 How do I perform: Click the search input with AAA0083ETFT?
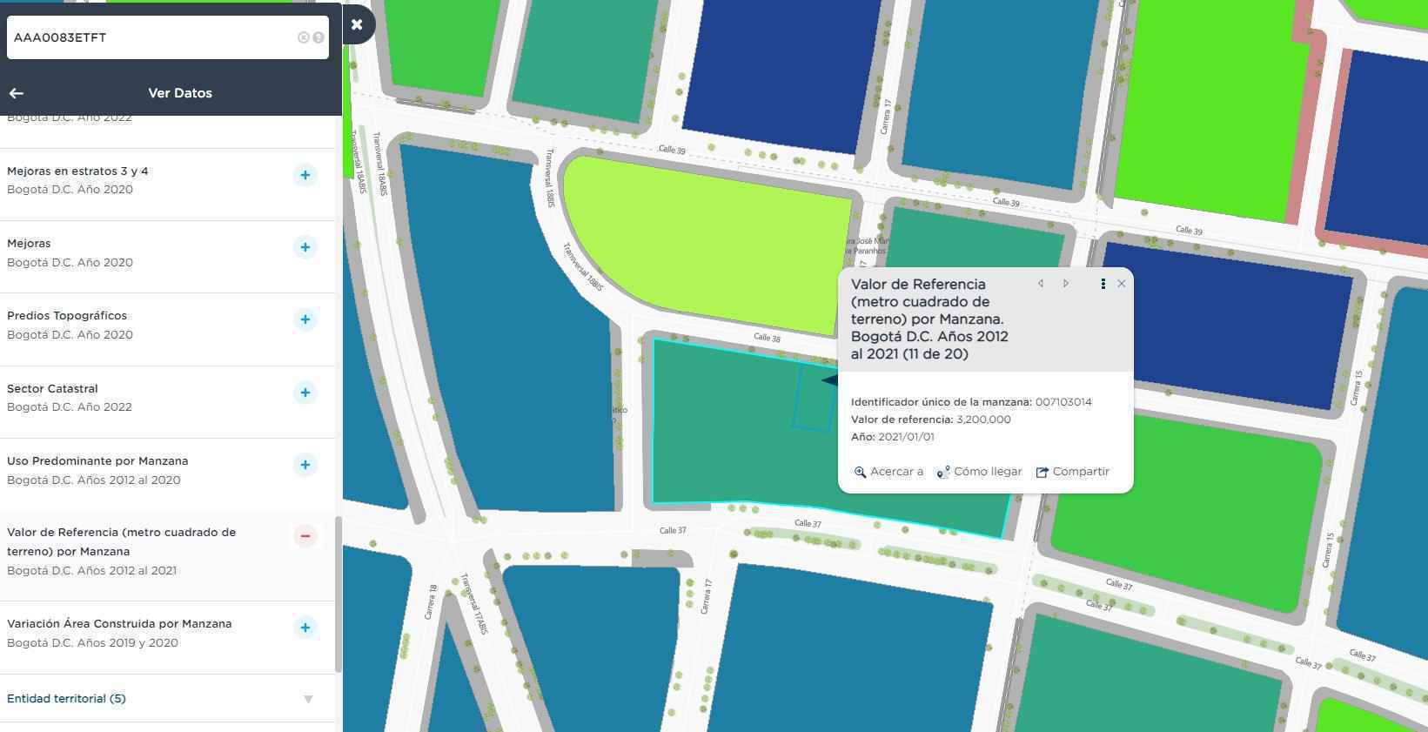148,37
